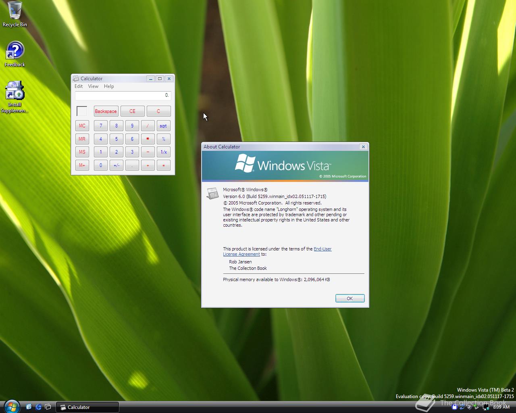Click the +/- sign change key

117,165
